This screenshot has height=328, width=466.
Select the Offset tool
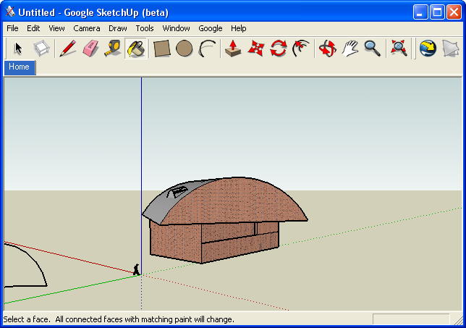tap(301, 49)
